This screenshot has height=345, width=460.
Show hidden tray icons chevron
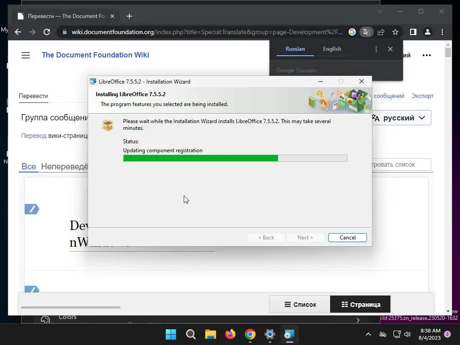368,334
